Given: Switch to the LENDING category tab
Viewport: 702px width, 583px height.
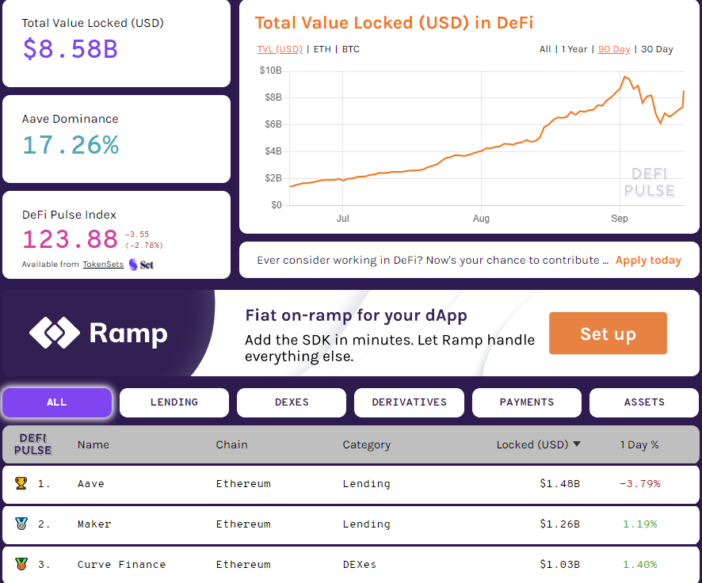Looking at the screenshot, I should tap(174, 402).
